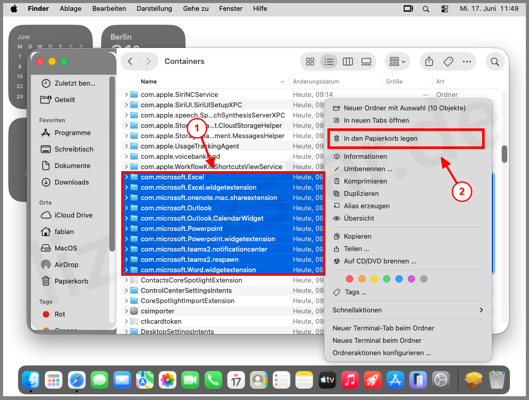The image size is (529, 400).
Task: Choose Neues Terminal beim Ordner
Action: [x=408, y=341]
